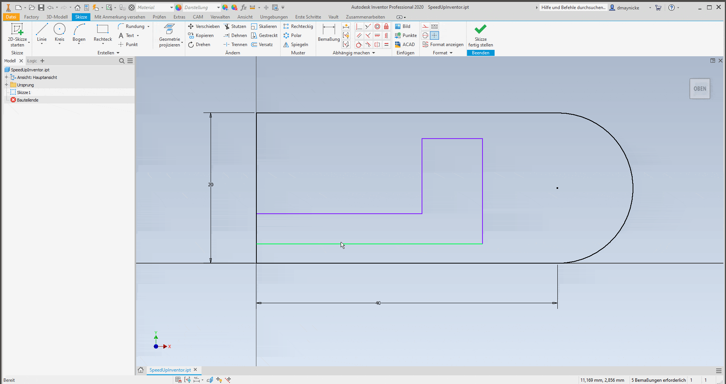Expand the Abhängig machen panel dropdown
The height and width of the screenshot is (384, 726).
(x=374, y=53)
